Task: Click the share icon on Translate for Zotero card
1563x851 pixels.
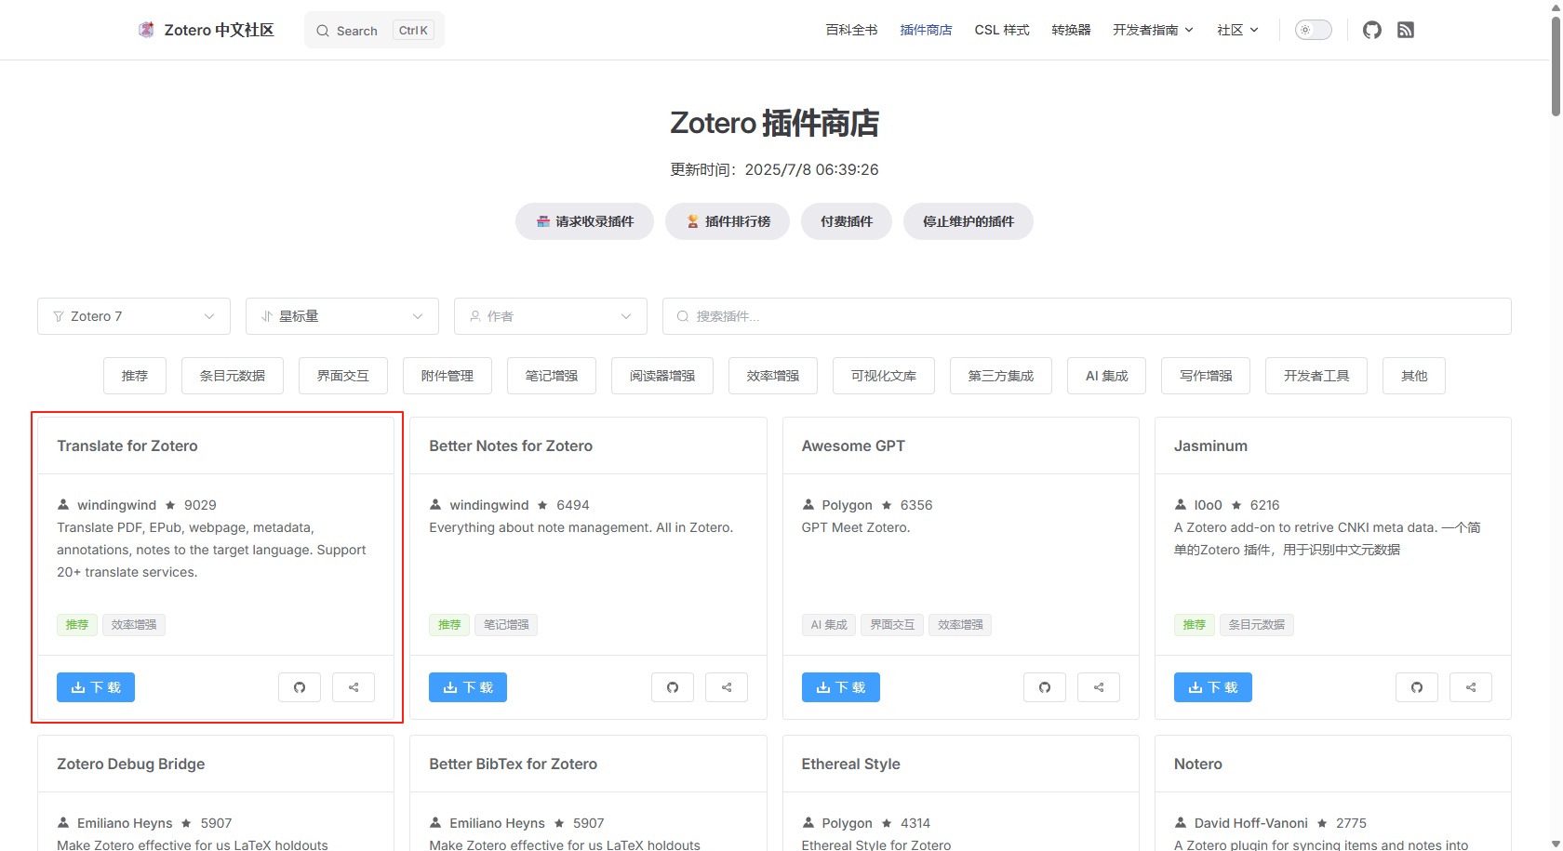Action: click(354, 686)
